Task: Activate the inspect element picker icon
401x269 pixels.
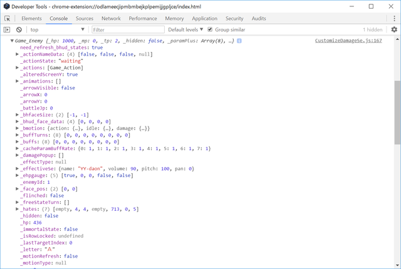Action: coord(7,18)
